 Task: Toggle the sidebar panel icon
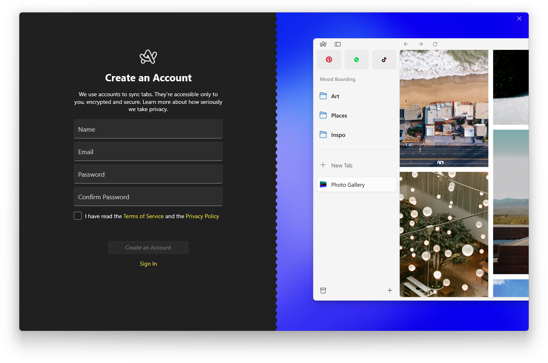[x=338, y=44]
